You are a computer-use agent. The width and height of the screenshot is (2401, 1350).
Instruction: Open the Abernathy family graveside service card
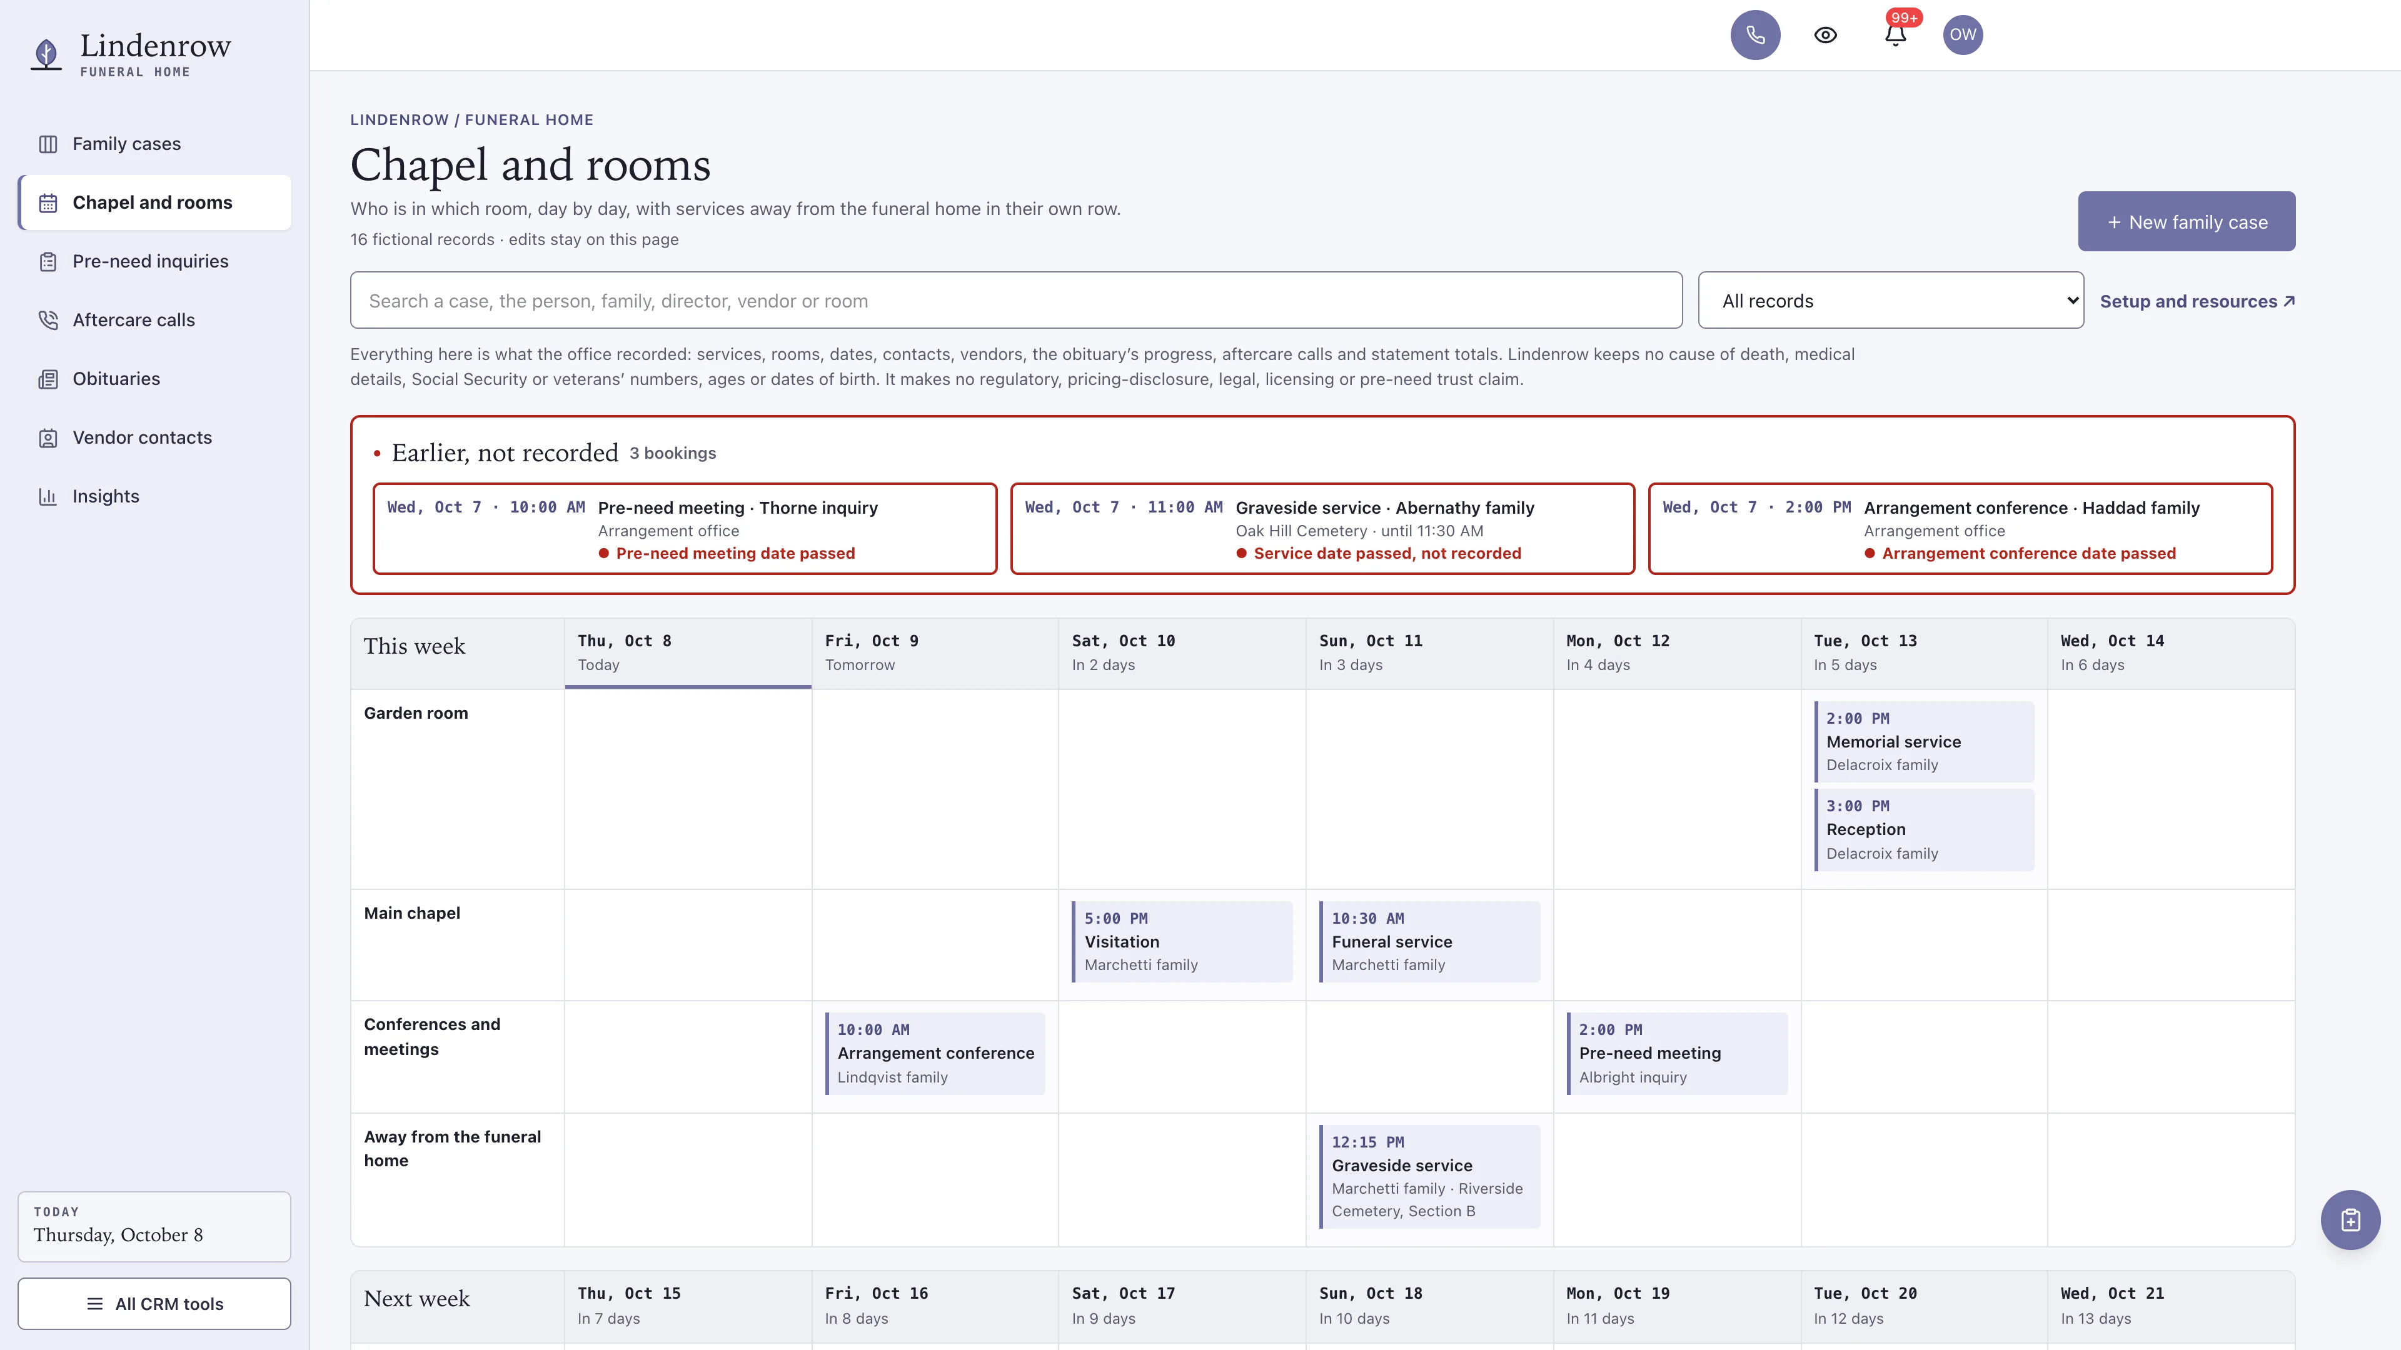1322,528
